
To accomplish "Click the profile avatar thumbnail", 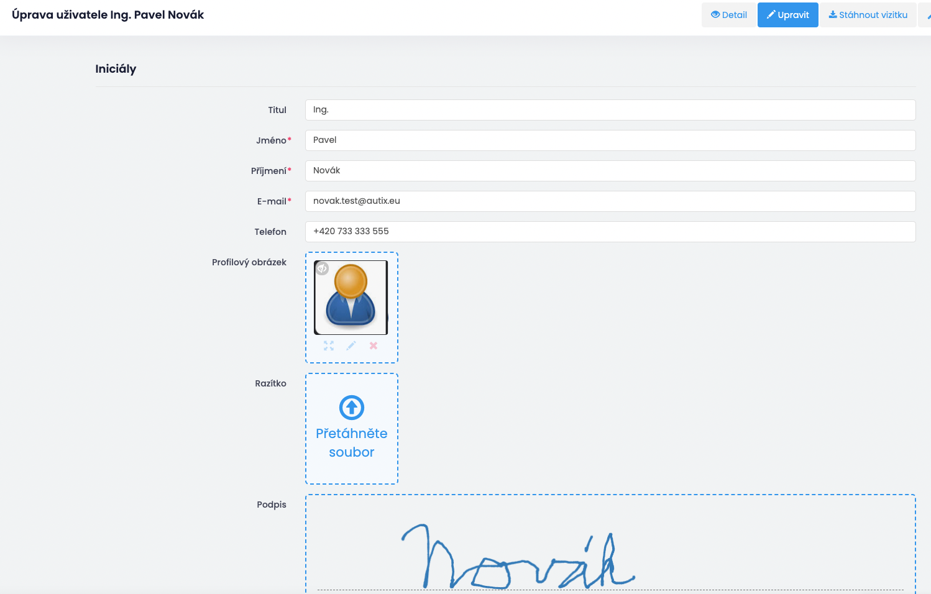I will click(351, 298).
